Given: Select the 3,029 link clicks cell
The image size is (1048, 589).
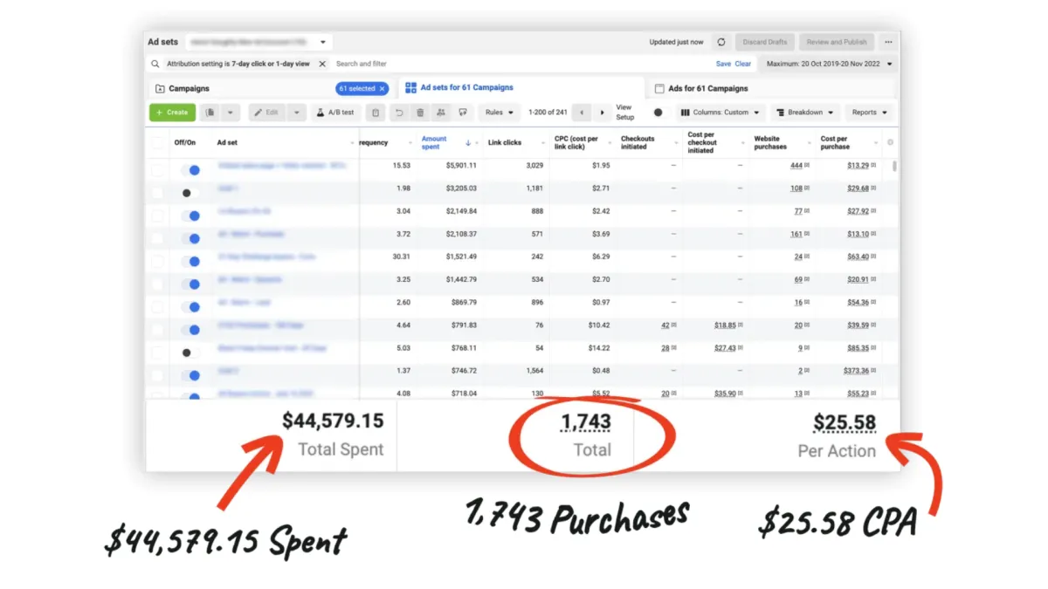Looking at the screenshot, I should (534, 165).
